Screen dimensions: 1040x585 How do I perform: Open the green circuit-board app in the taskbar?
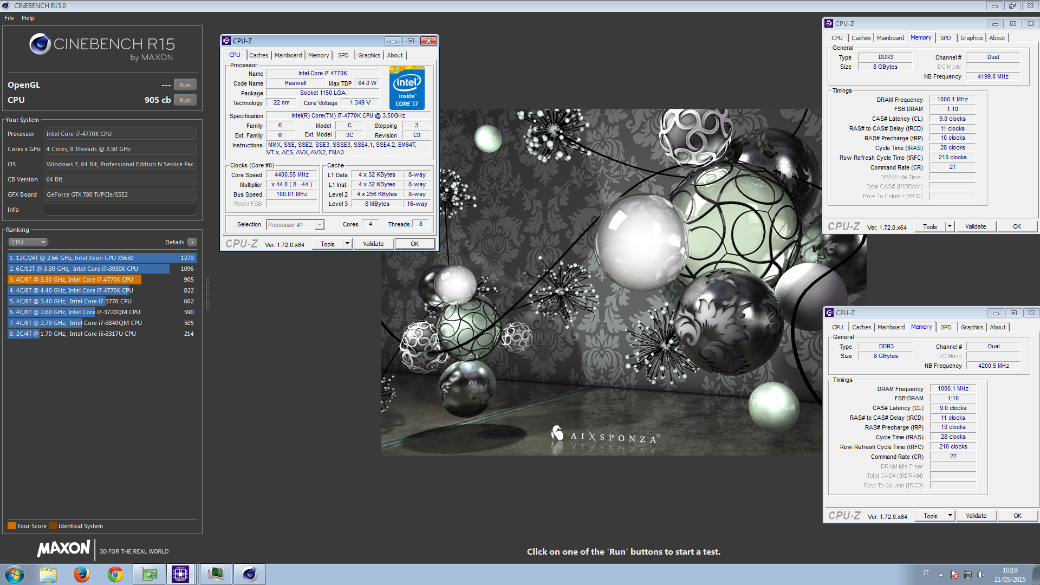coord(149,574)
